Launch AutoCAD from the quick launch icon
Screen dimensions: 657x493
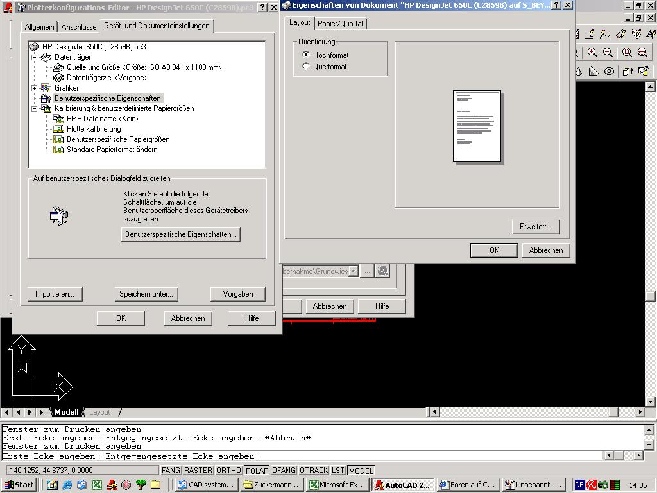[112, 485]
